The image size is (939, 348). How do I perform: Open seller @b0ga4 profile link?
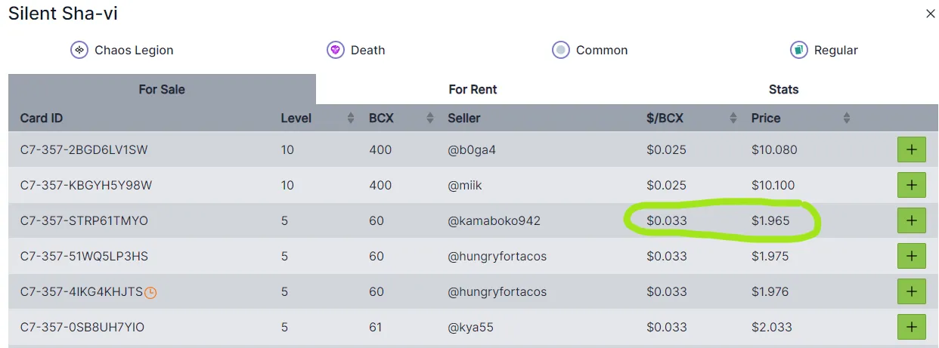472,149
